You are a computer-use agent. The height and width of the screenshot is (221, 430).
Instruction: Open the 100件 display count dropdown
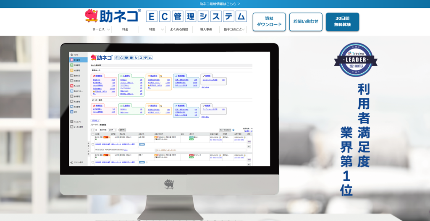(112, 130)
